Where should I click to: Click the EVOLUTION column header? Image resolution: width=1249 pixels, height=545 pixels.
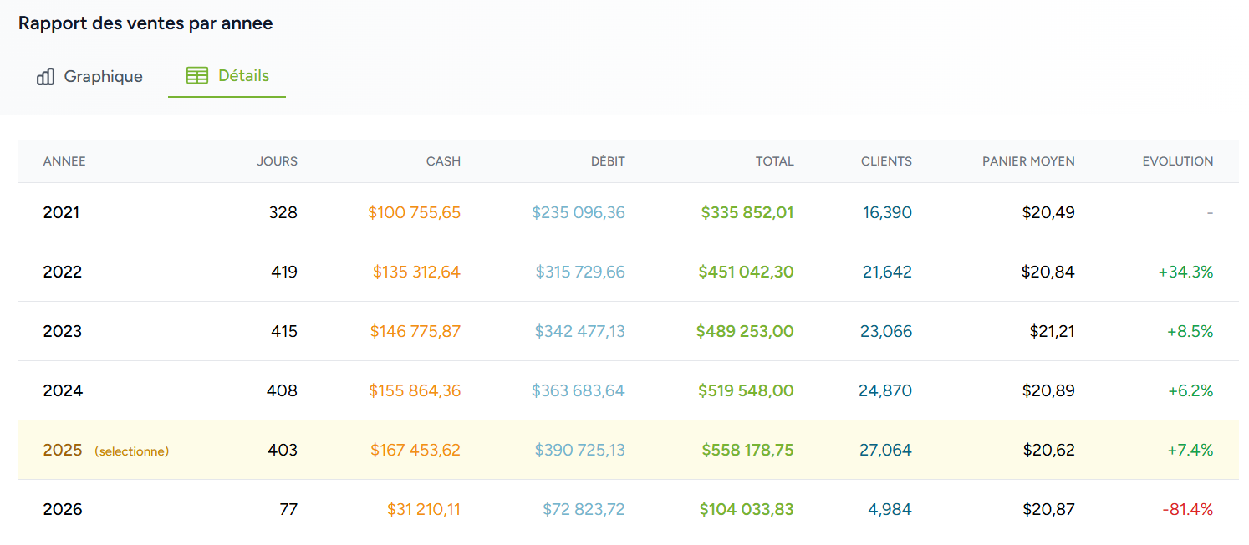[1179, 161]
